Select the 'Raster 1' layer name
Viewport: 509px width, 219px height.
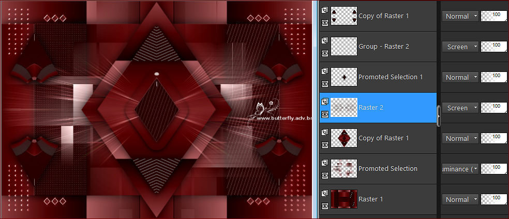pyautogui.click(x=371, y=199)
